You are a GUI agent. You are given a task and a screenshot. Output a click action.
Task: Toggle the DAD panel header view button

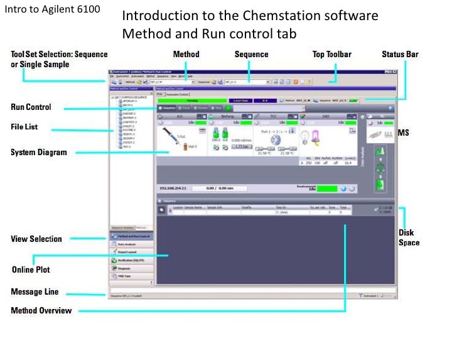(x=351, y=116)
